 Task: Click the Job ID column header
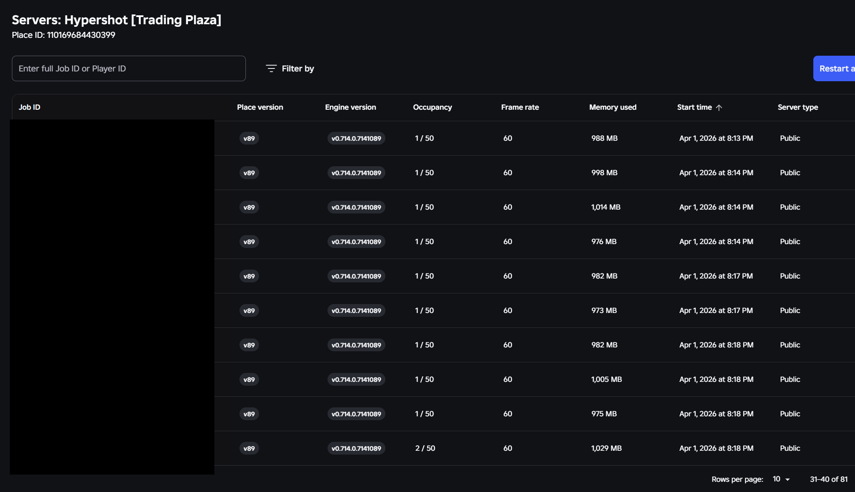click(29, 107)
